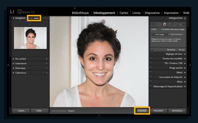Screen dimensions: 198x123
Task: Hide right panel using right edge arrow
Action: [190, 65]
